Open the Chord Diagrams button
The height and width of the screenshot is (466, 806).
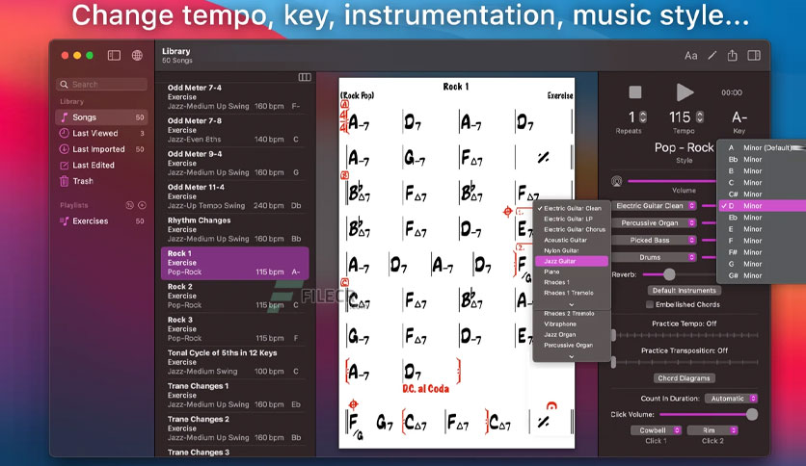[x=685, y=378]
